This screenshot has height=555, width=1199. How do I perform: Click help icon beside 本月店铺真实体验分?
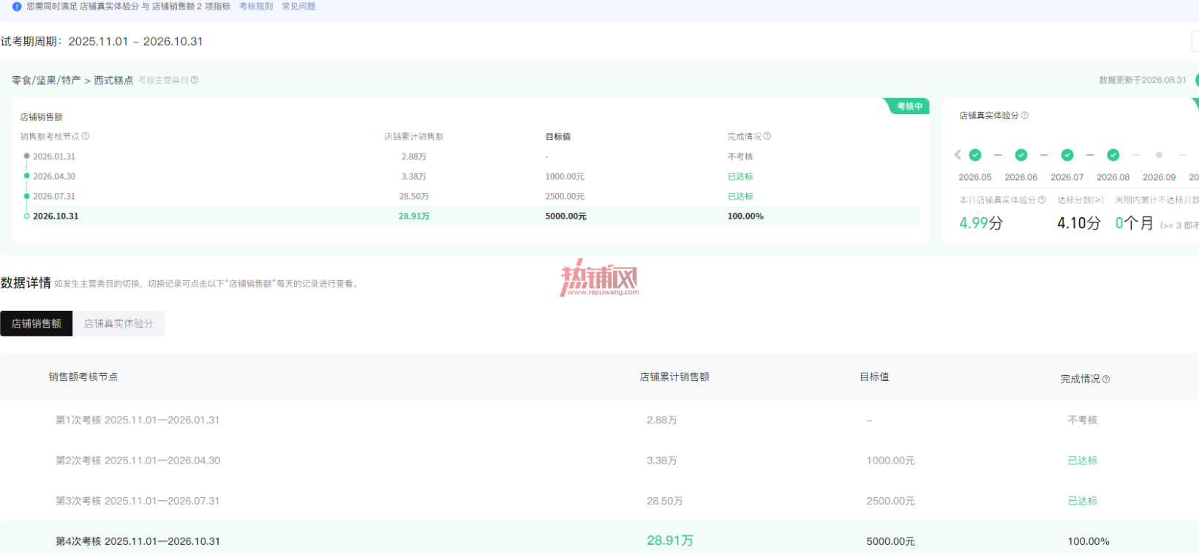(1042, 200)
